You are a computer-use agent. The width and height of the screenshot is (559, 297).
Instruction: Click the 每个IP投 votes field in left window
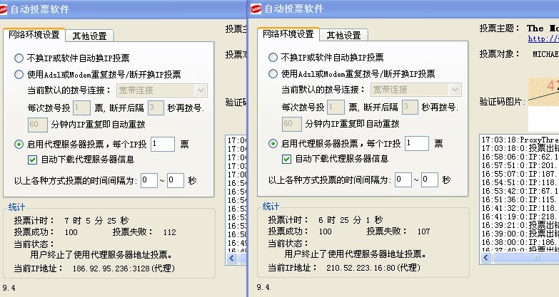(162, 143)
